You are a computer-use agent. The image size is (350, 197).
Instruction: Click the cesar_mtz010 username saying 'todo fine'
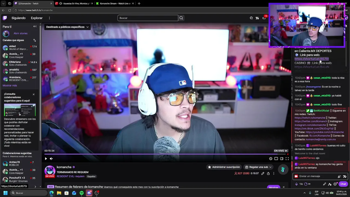[x=322, y=105]
